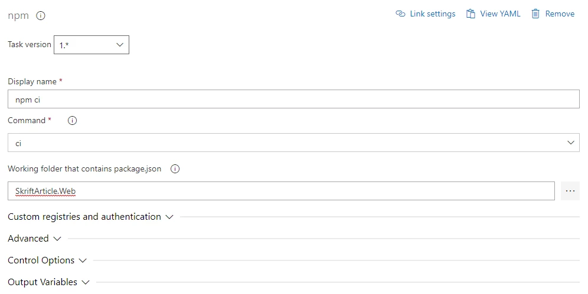Click the SkriftArticle.Web working folder field

[281, 191]
